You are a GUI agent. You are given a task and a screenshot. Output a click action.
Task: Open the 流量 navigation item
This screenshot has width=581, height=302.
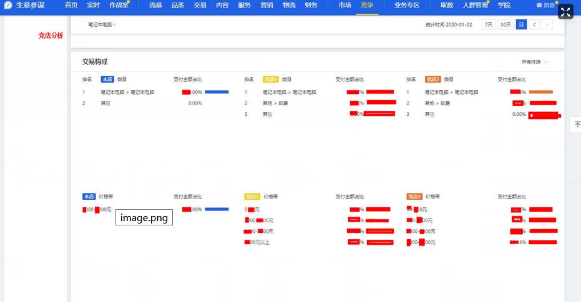(x=155, y=5)
